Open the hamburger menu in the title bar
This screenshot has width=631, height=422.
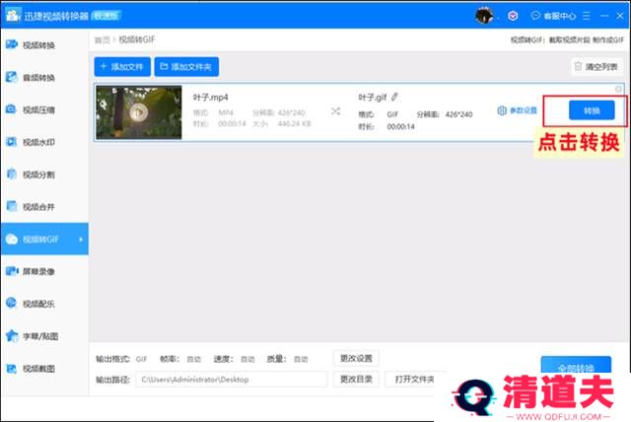coord(587,16)
